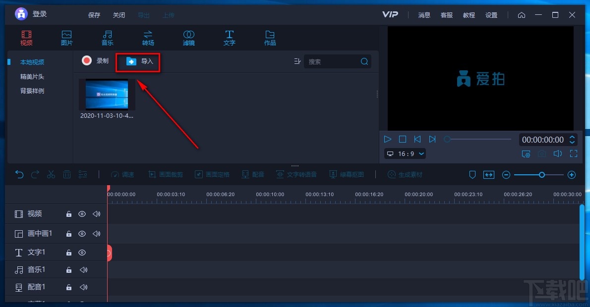Click the timeline zoom out minus
Viewport: 590px width, 307px height.
(x=506, y=175)
